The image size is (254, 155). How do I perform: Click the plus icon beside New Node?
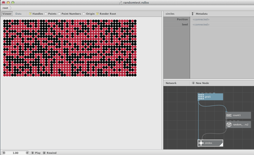[193, 83]
